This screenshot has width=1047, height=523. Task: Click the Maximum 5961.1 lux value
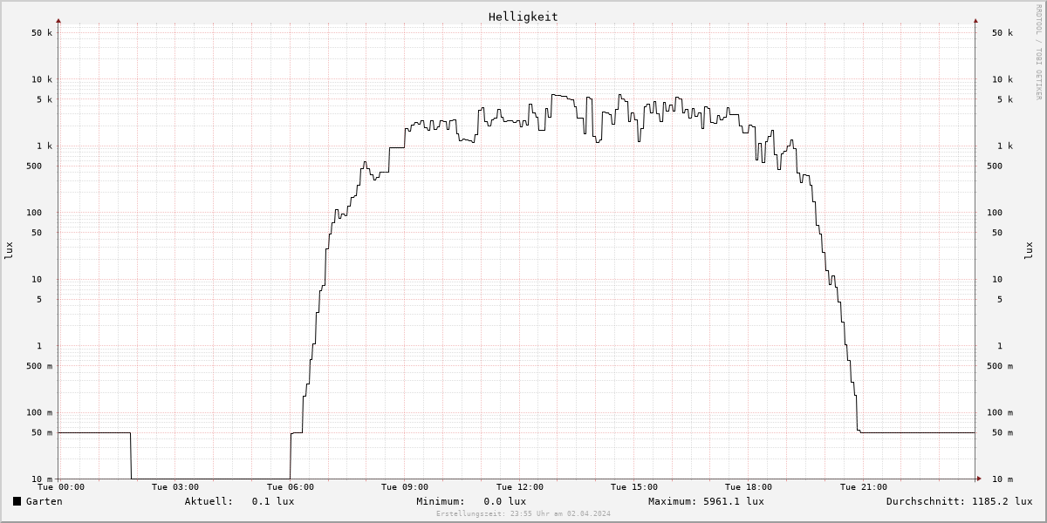(x=733, y=501)
